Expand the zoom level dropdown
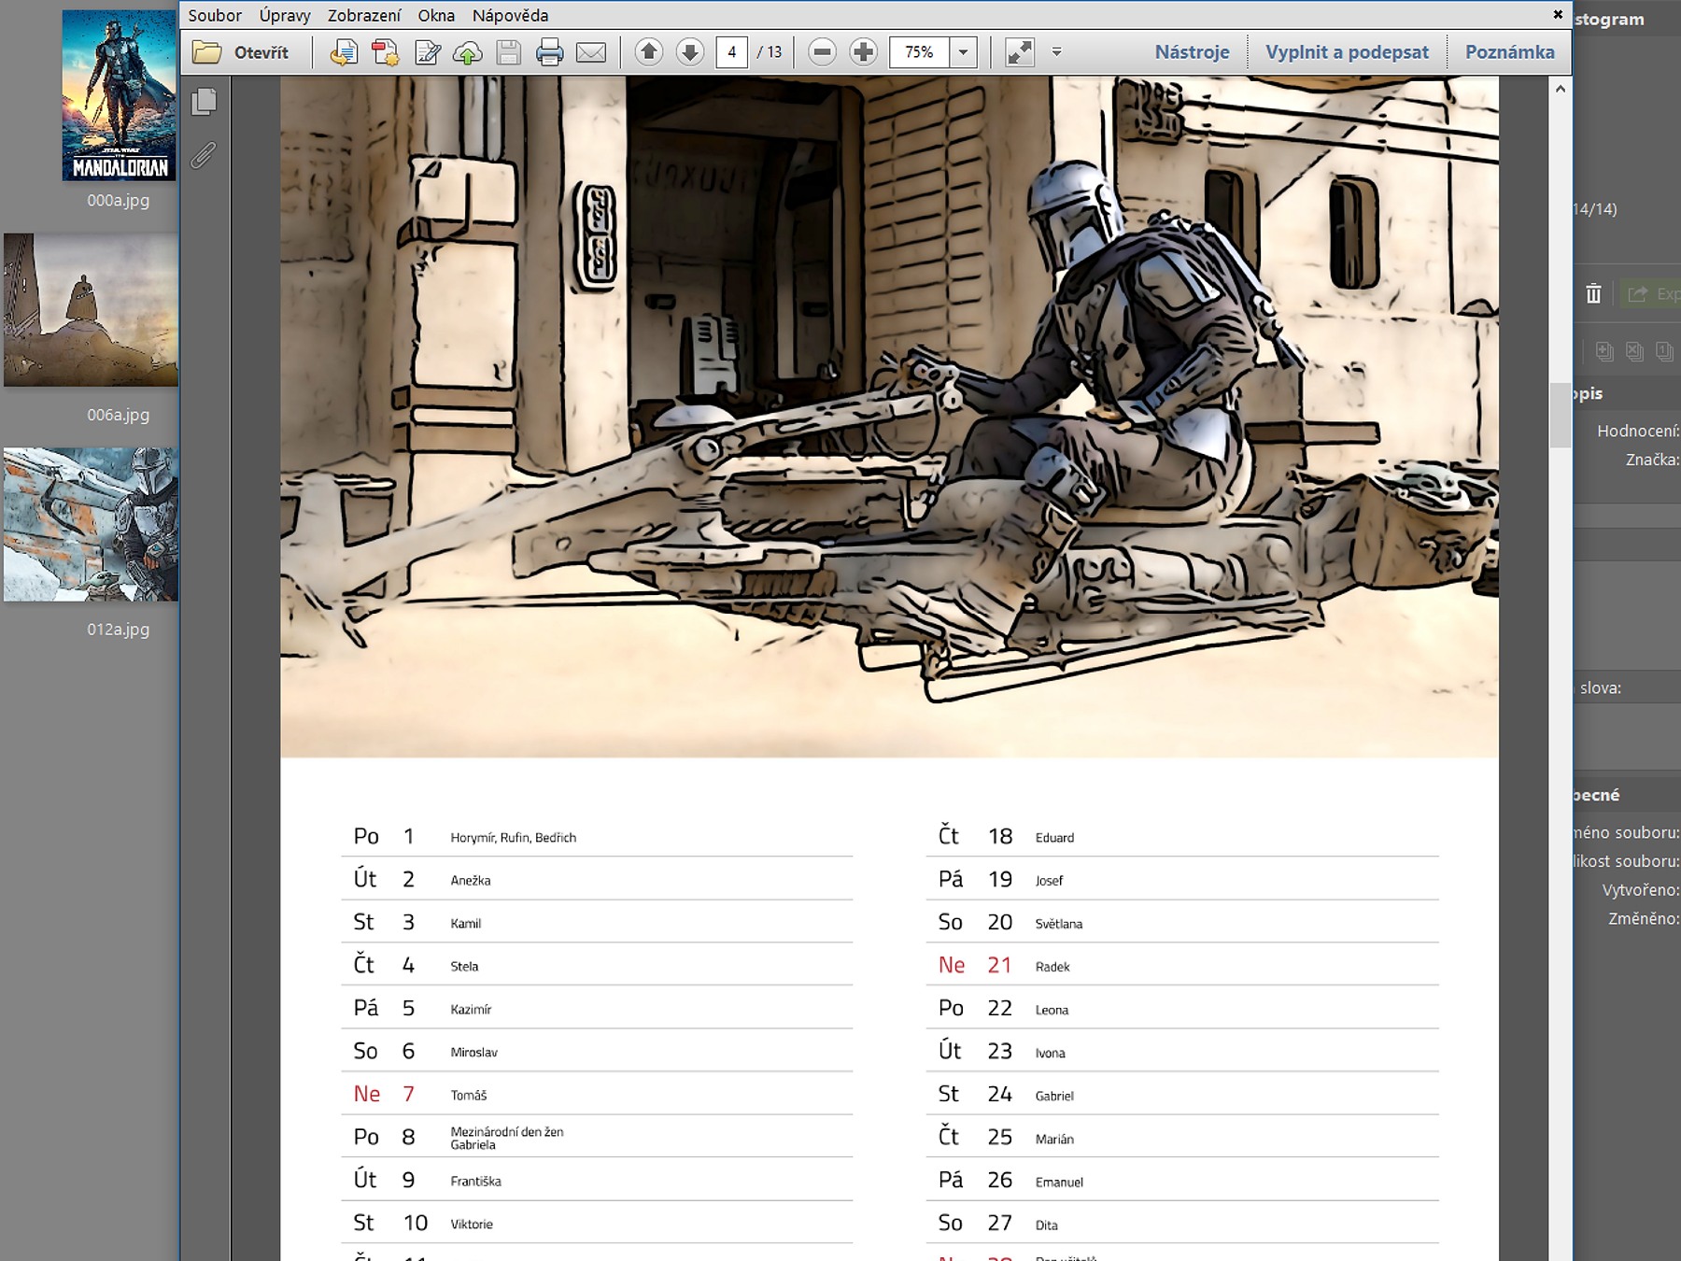1681x1261 pixels. click(963, 52)
